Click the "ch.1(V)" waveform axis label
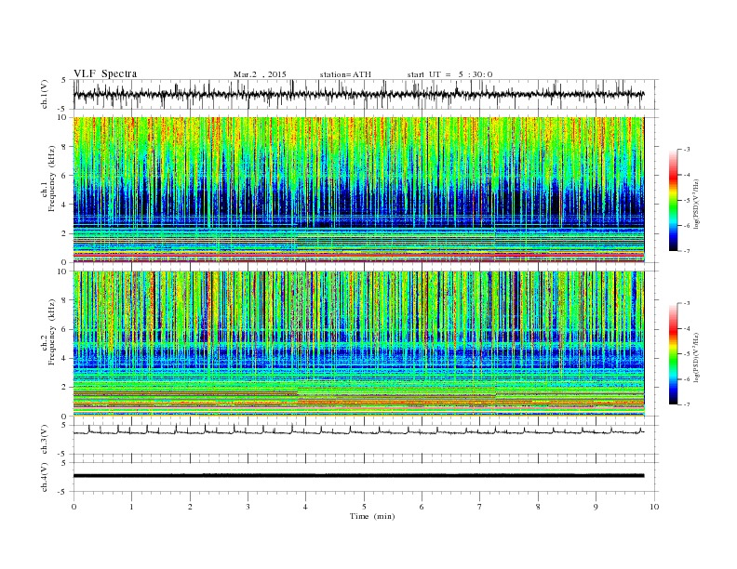737x569 pixels. click(x=45, y=94)
